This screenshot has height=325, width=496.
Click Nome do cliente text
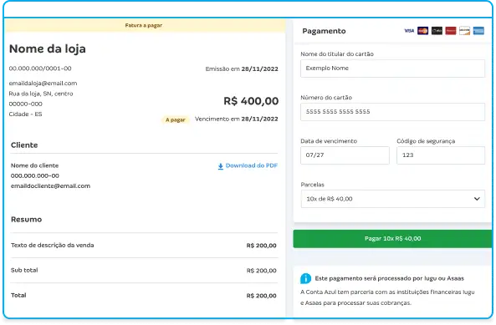pos(35,165)
